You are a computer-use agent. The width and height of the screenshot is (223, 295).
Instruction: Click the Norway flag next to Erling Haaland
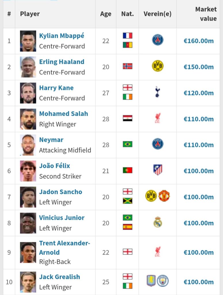pyautogui.click(x=128, y=66)
